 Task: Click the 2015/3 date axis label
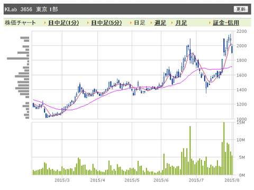(x=62, y=180)
